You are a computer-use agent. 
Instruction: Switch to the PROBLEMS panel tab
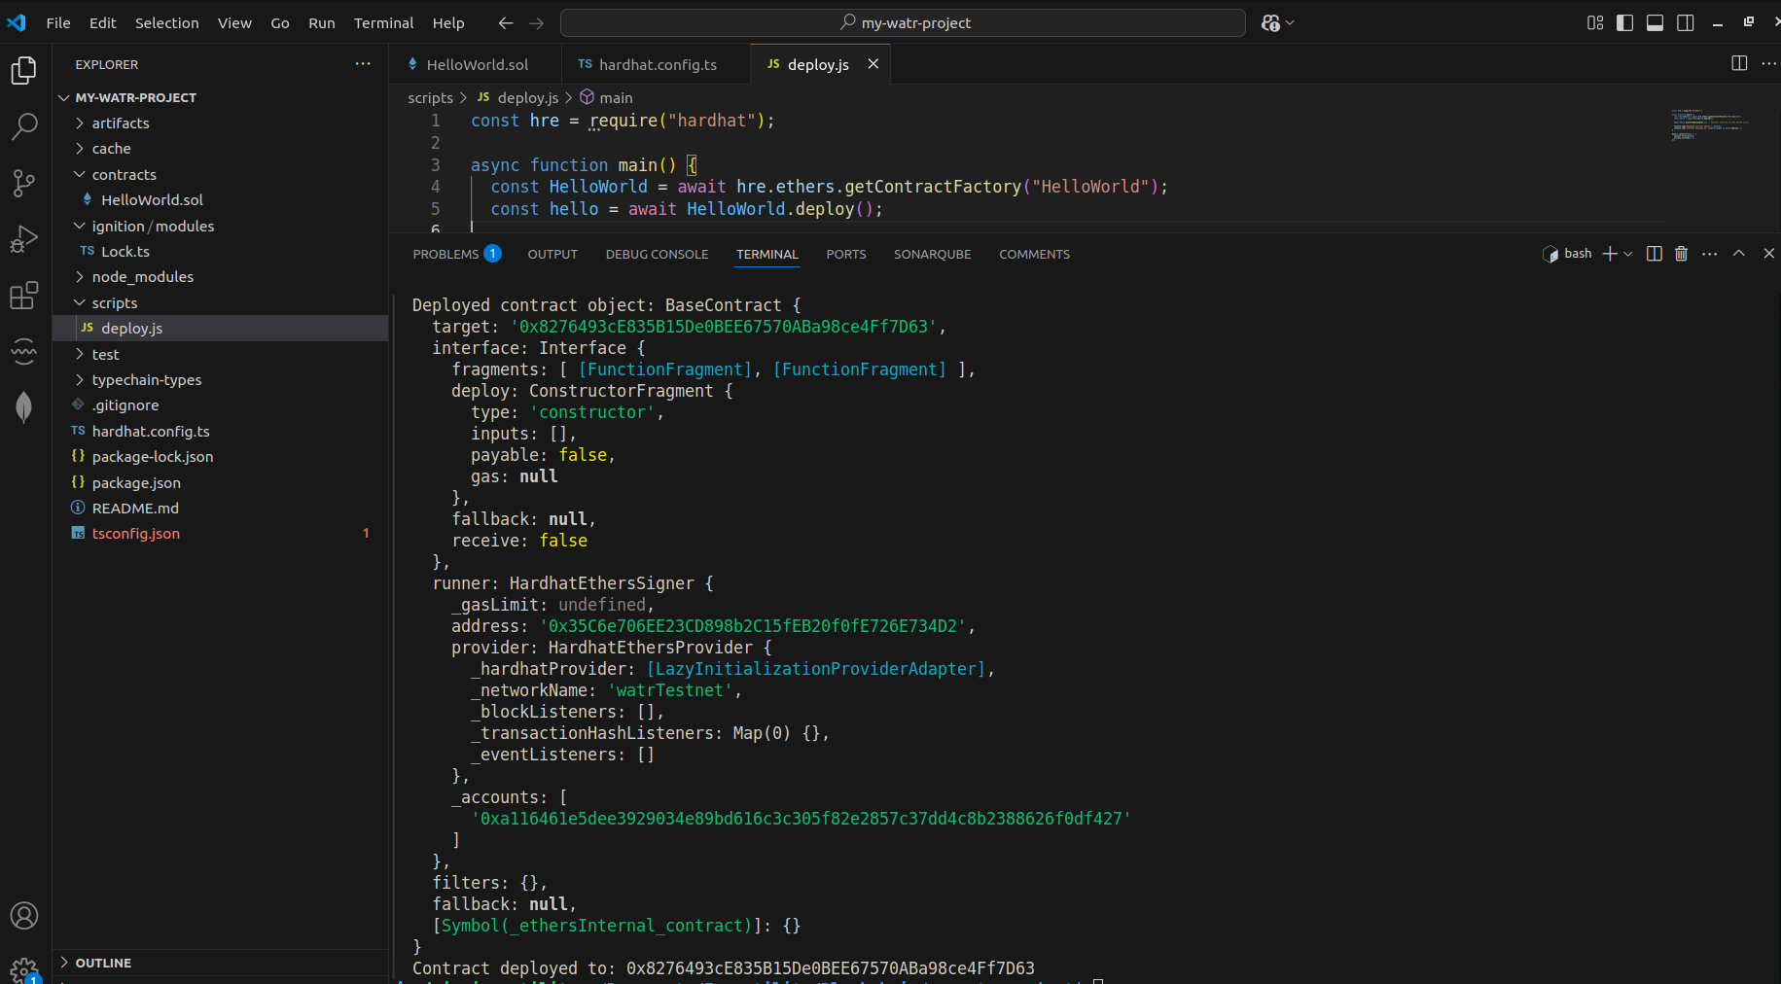pos(445,254)
